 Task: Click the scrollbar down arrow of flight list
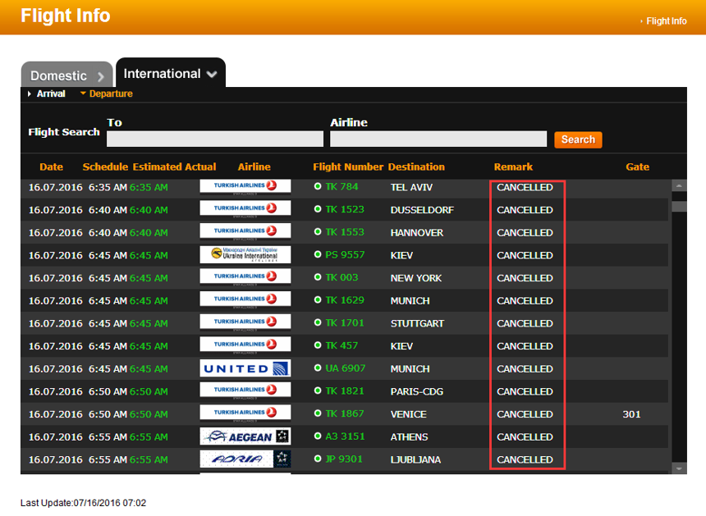click(x=679, y=468)
